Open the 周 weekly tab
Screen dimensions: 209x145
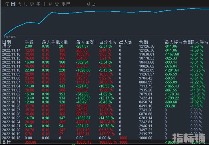pyautogui.click(x=19, y=4)
